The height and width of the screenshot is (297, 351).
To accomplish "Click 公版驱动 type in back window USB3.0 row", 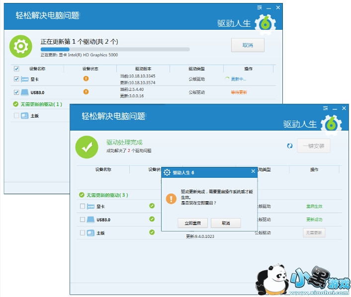I will pyautogui.click(x=196, y=92).
